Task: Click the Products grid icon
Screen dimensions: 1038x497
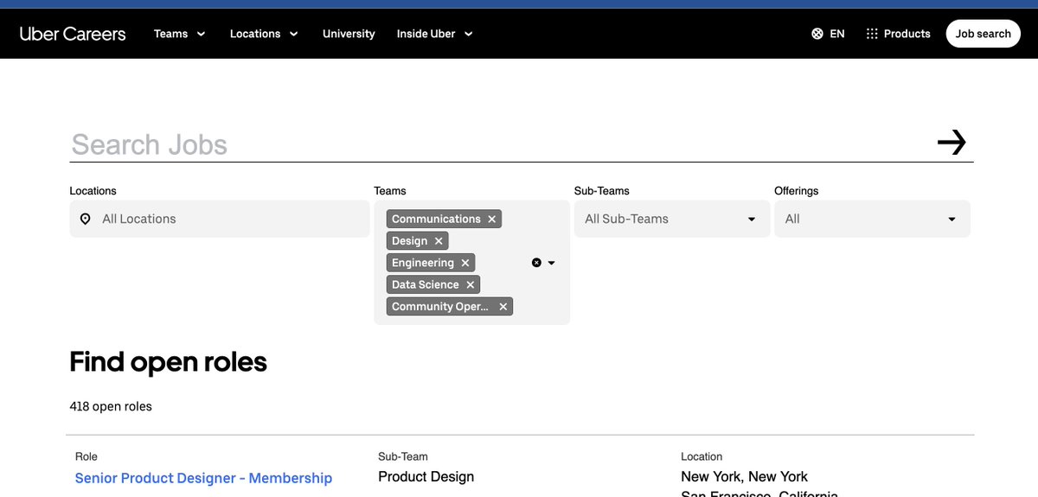Action: tap(872, 34)
